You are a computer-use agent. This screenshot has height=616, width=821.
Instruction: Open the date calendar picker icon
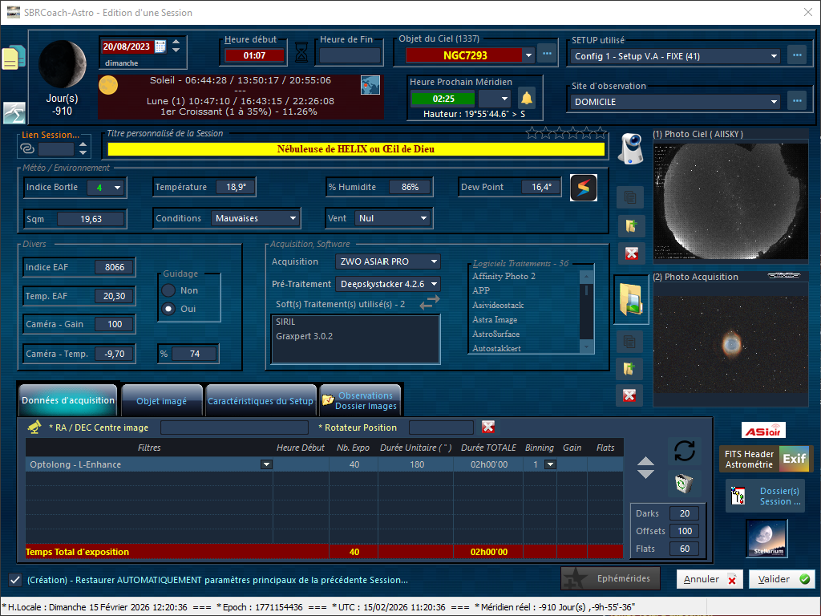point(160,47)
